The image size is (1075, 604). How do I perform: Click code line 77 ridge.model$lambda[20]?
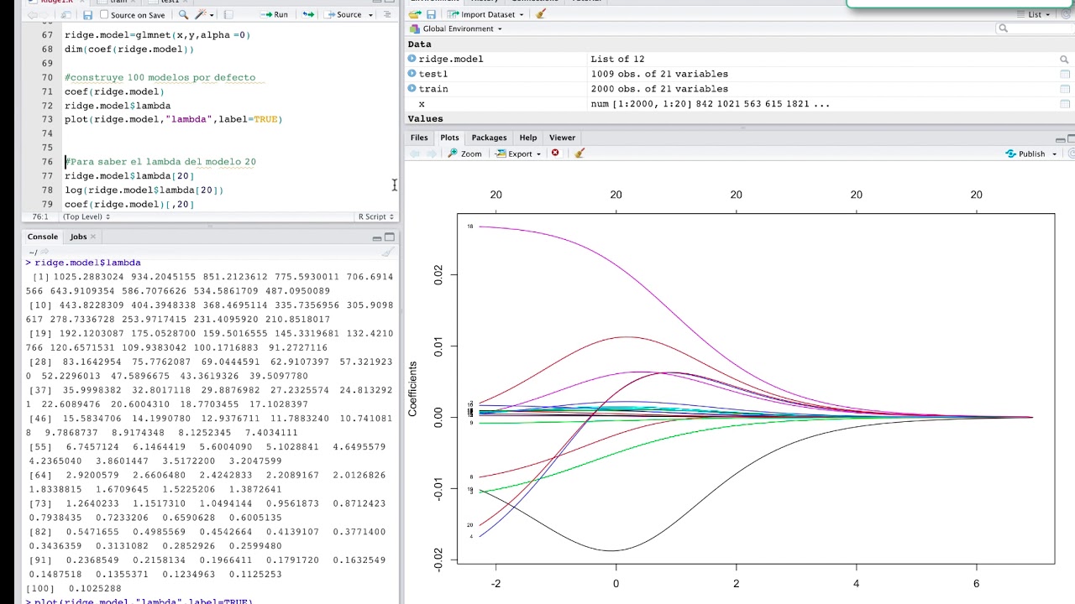click(x=128, y=176)
